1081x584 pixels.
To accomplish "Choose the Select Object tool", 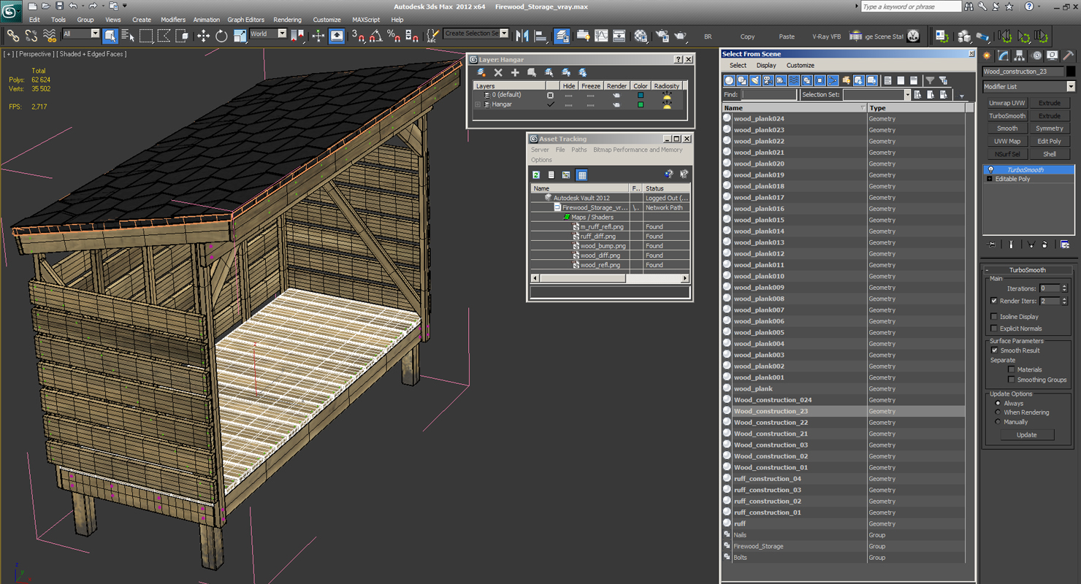I will click(x=110, y=35).
